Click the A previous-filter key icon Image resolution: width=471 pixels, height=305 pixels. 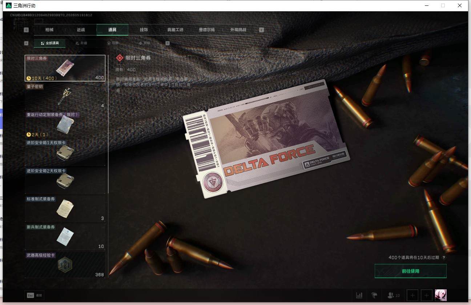coord(26,43)
